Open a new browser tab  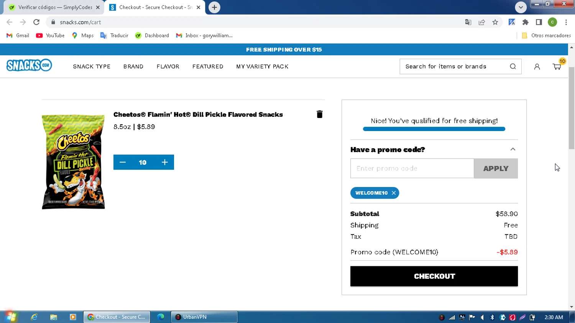click(214, 7)
